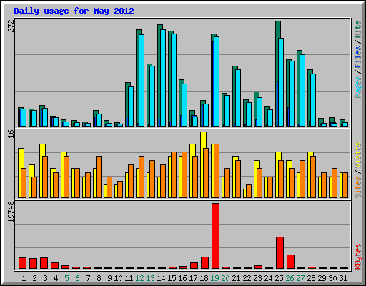This screenshot has width=366, height=286.
Task: Select green day 6 label
Action: 77,278
